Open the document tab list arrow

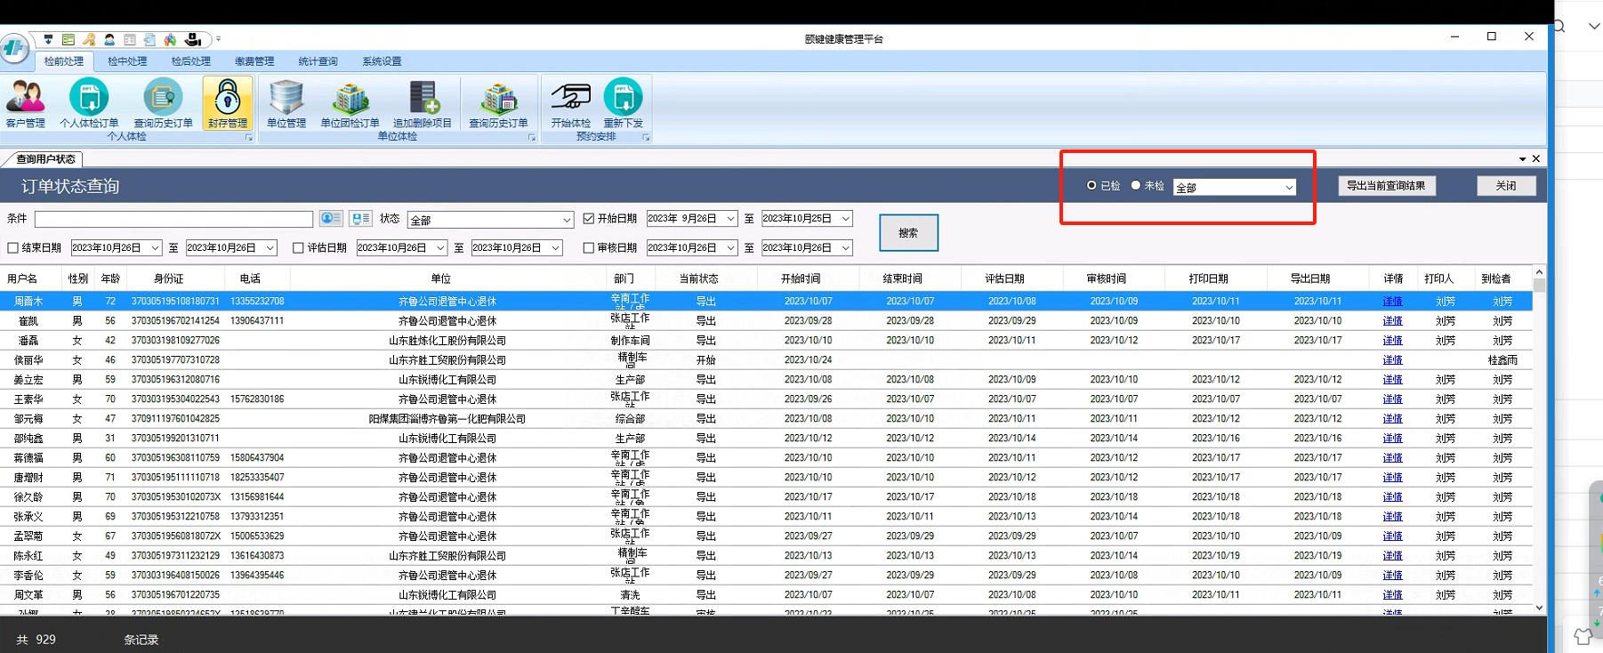(x=1522, y=159)
